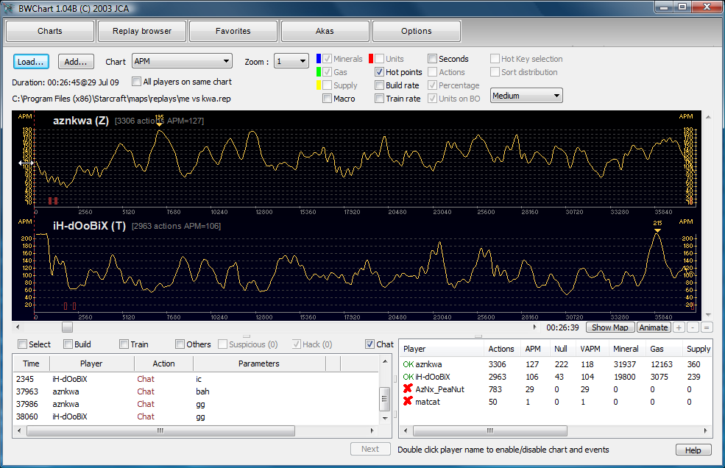Click the 195 APM peak marker on aznkwa chart

tap(160, 121)
